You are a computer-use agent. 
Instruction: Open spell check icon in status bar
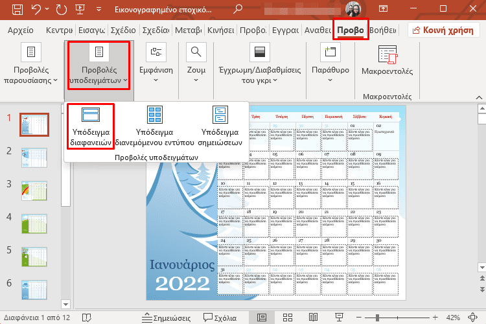click(86, 318)
